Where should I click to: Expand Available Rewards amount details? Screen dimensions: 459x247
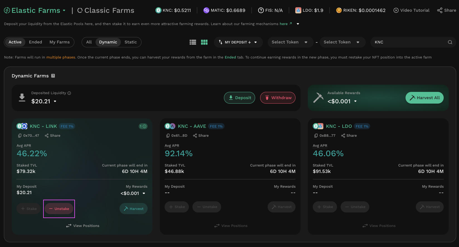tap(355, 101)
